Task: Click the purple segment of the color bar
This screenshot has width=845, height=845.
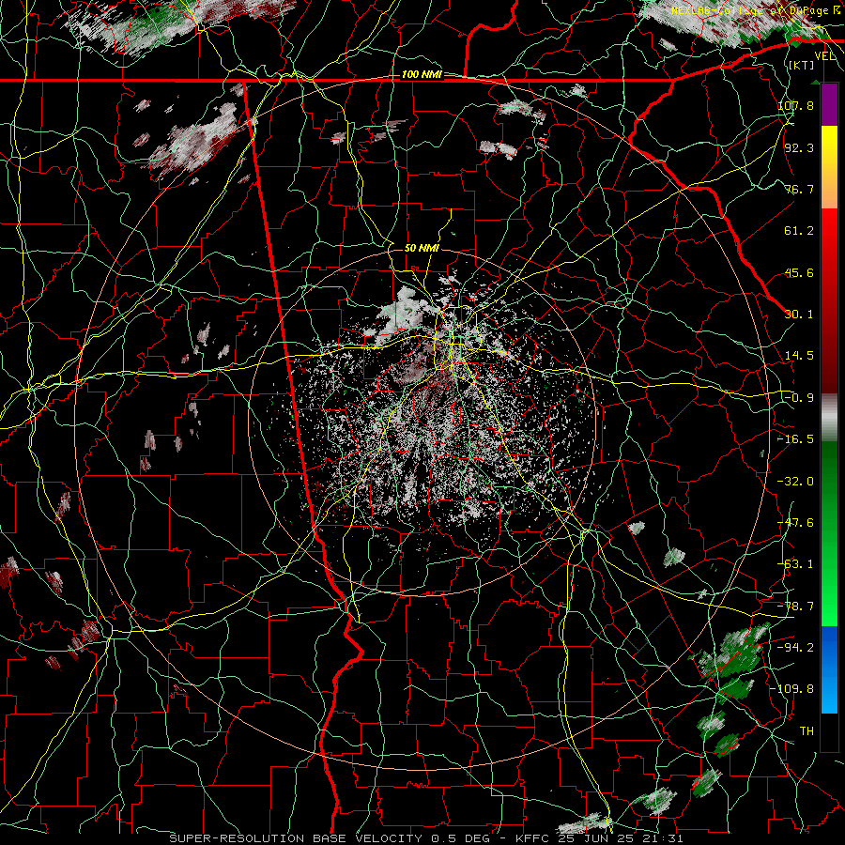Action: [829, 105]
